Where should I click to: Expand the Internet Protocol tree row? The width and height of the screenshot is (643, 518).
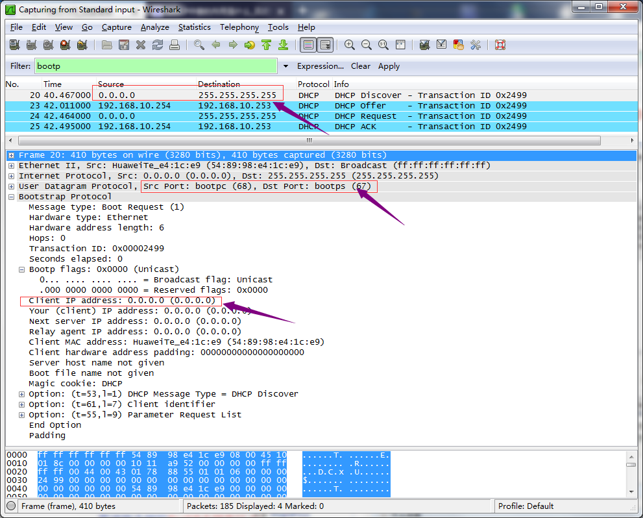(12, 176)
